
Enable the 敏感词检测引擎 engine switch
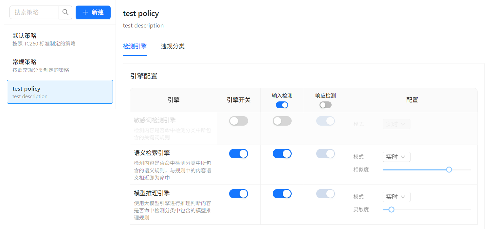pos(239,121)
